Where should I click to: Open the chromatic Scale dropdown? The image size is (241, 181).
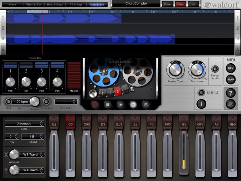pos(24,123)
